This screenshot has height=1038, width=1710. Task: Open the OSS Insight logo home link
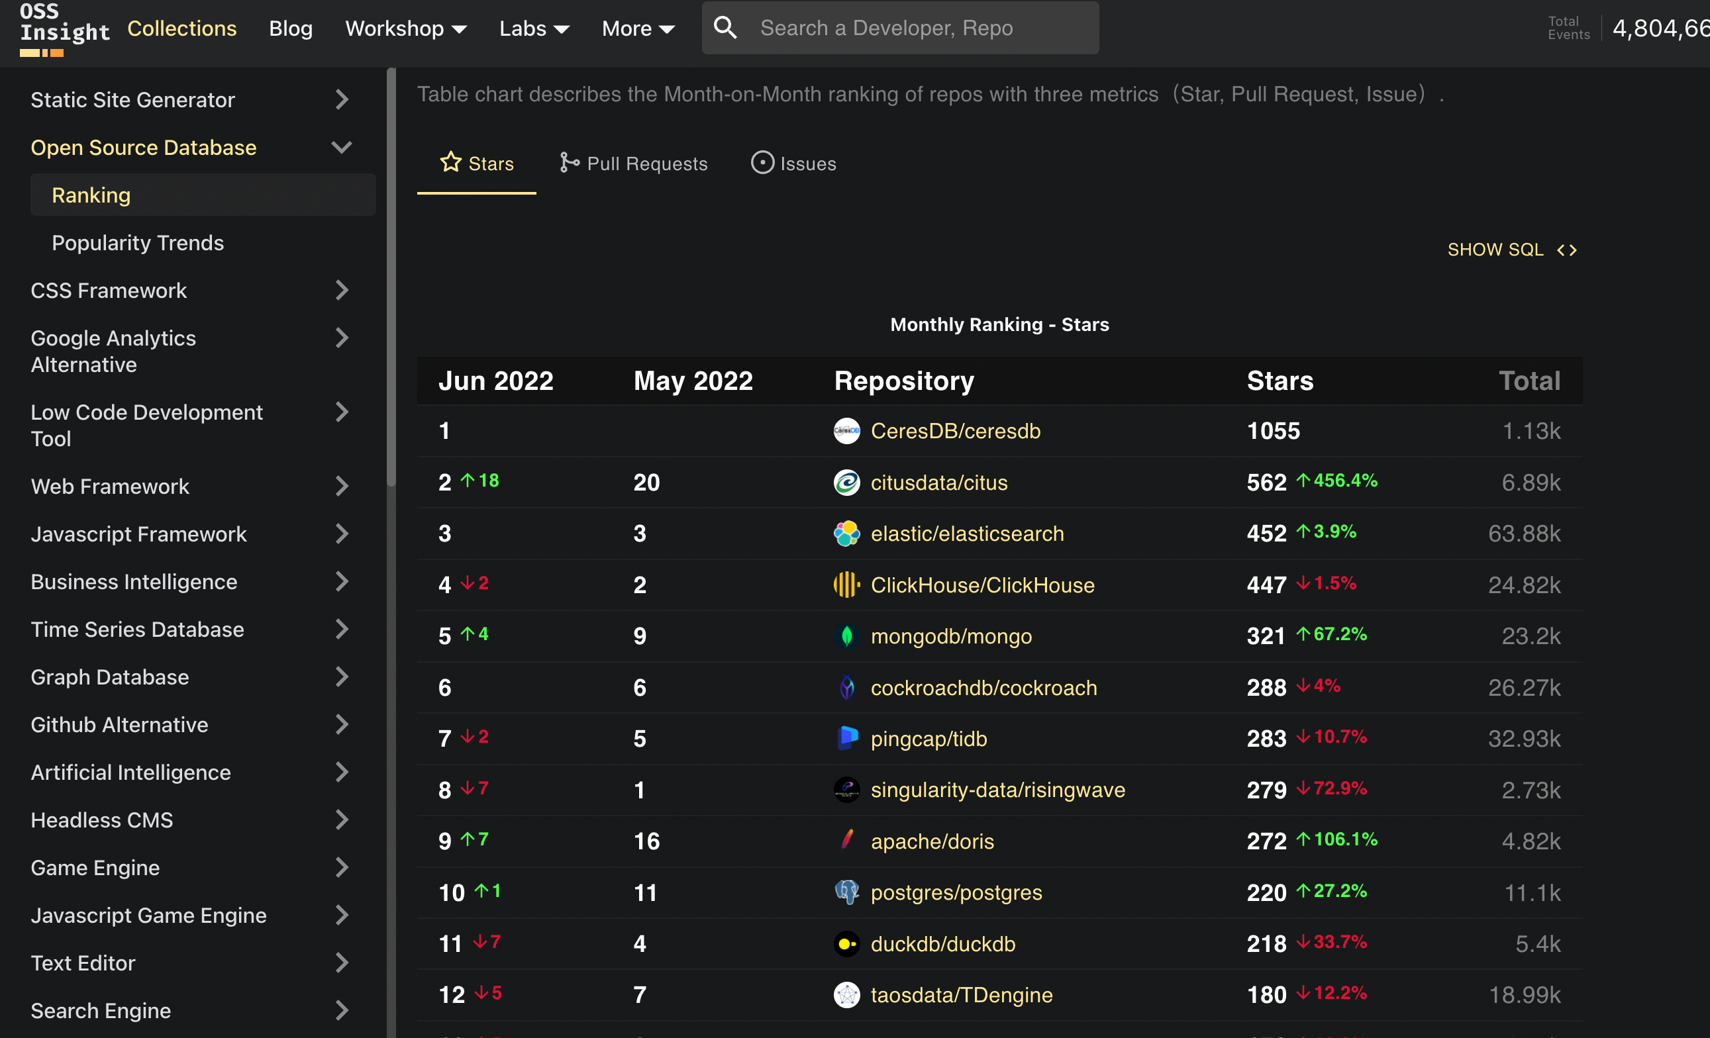[x=64, y=29]
